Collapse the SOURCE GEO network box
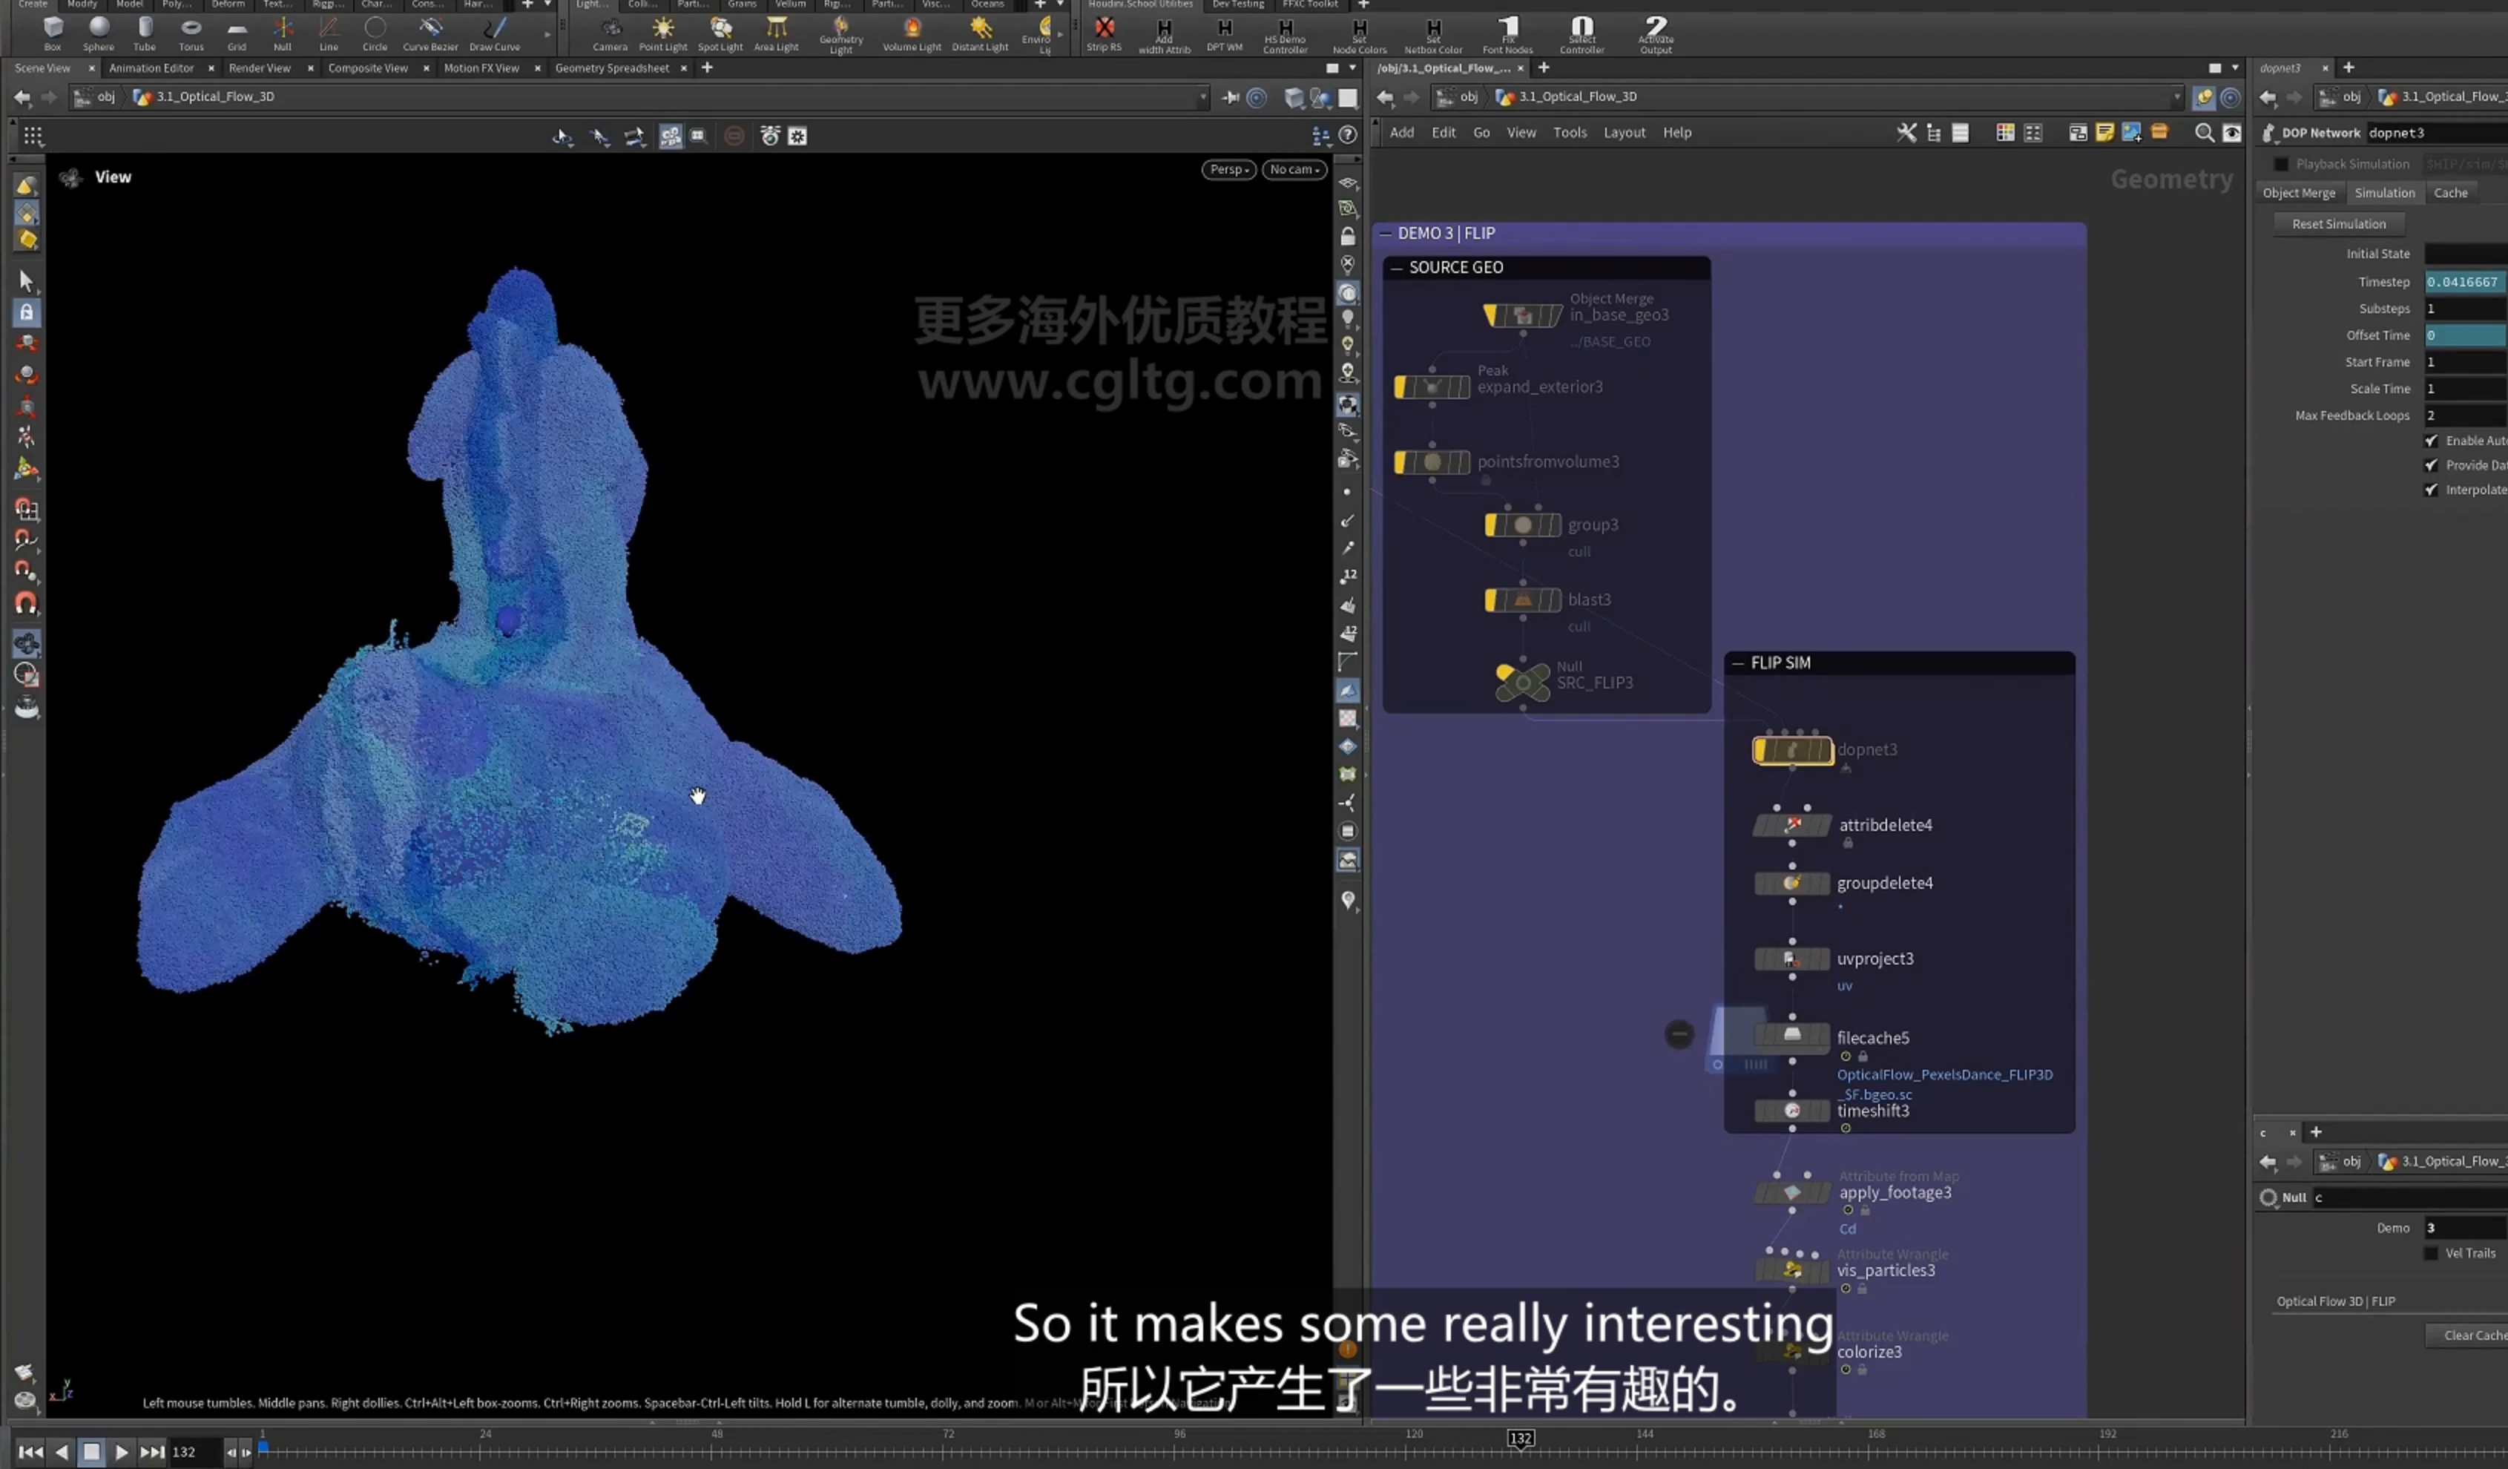The image size is (2508, 1469). point(1396,267)
